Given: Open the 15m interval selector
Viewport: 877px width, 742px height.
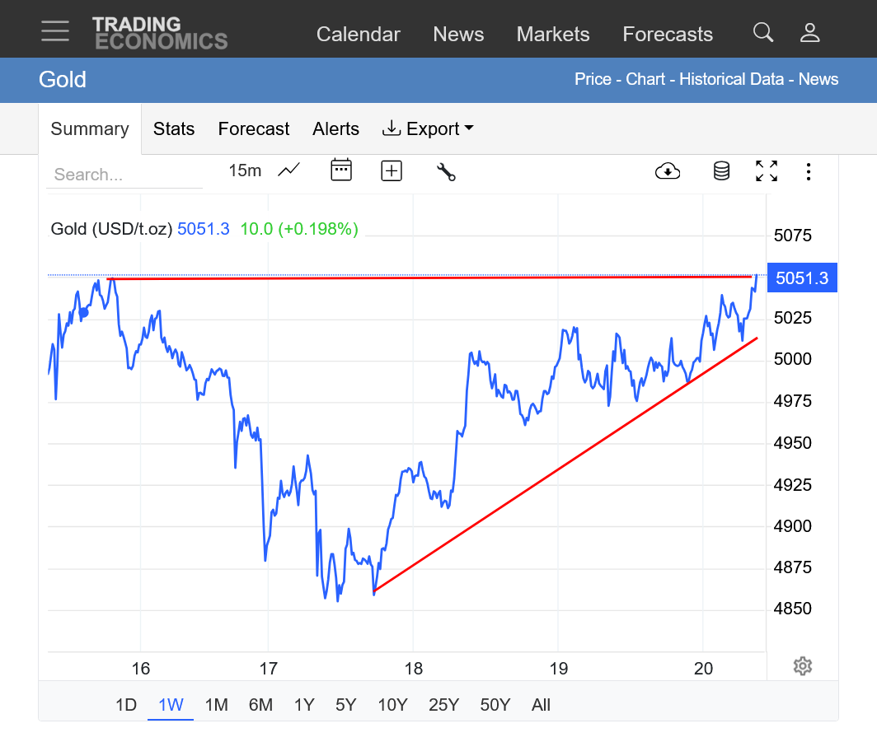Looking at the screenshot, I should click(245, 170).
